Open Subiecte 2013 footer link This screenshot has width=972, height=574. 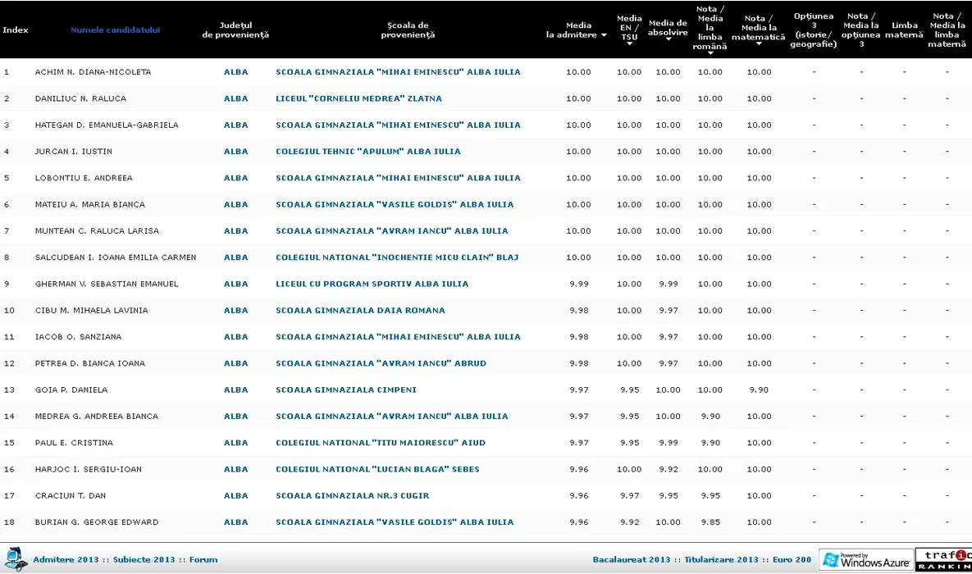[144, 560]
